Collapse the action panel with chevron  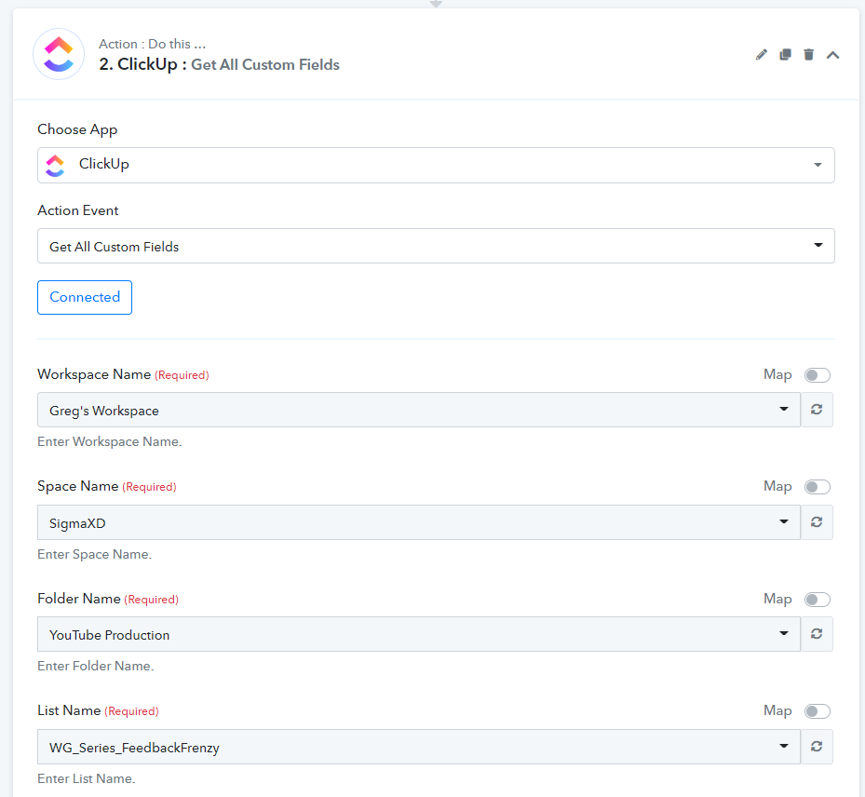[x=833, y=55]
